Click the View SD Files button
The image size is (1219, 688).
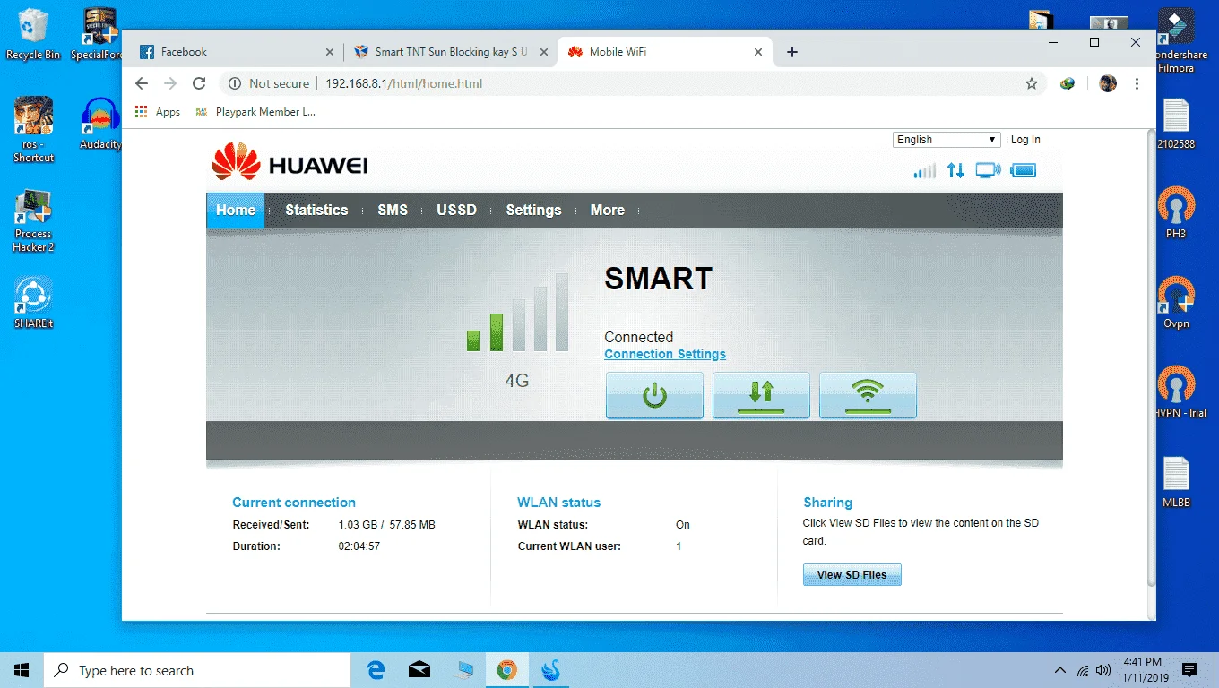(852, 574)
